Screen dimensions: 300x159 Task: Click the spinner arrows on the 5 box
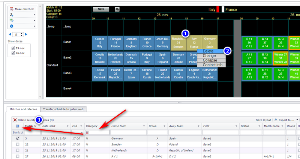22,34
